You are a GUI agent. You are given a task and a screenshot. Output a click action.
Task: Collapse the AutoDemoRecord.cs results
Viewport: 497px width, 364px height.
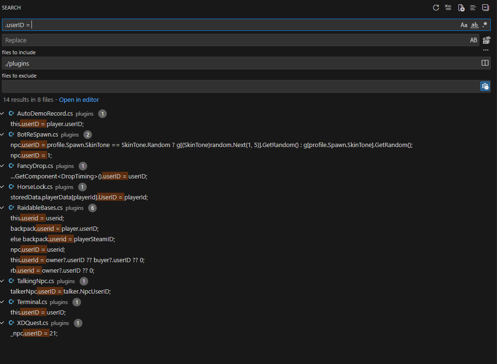click(3, 114)
